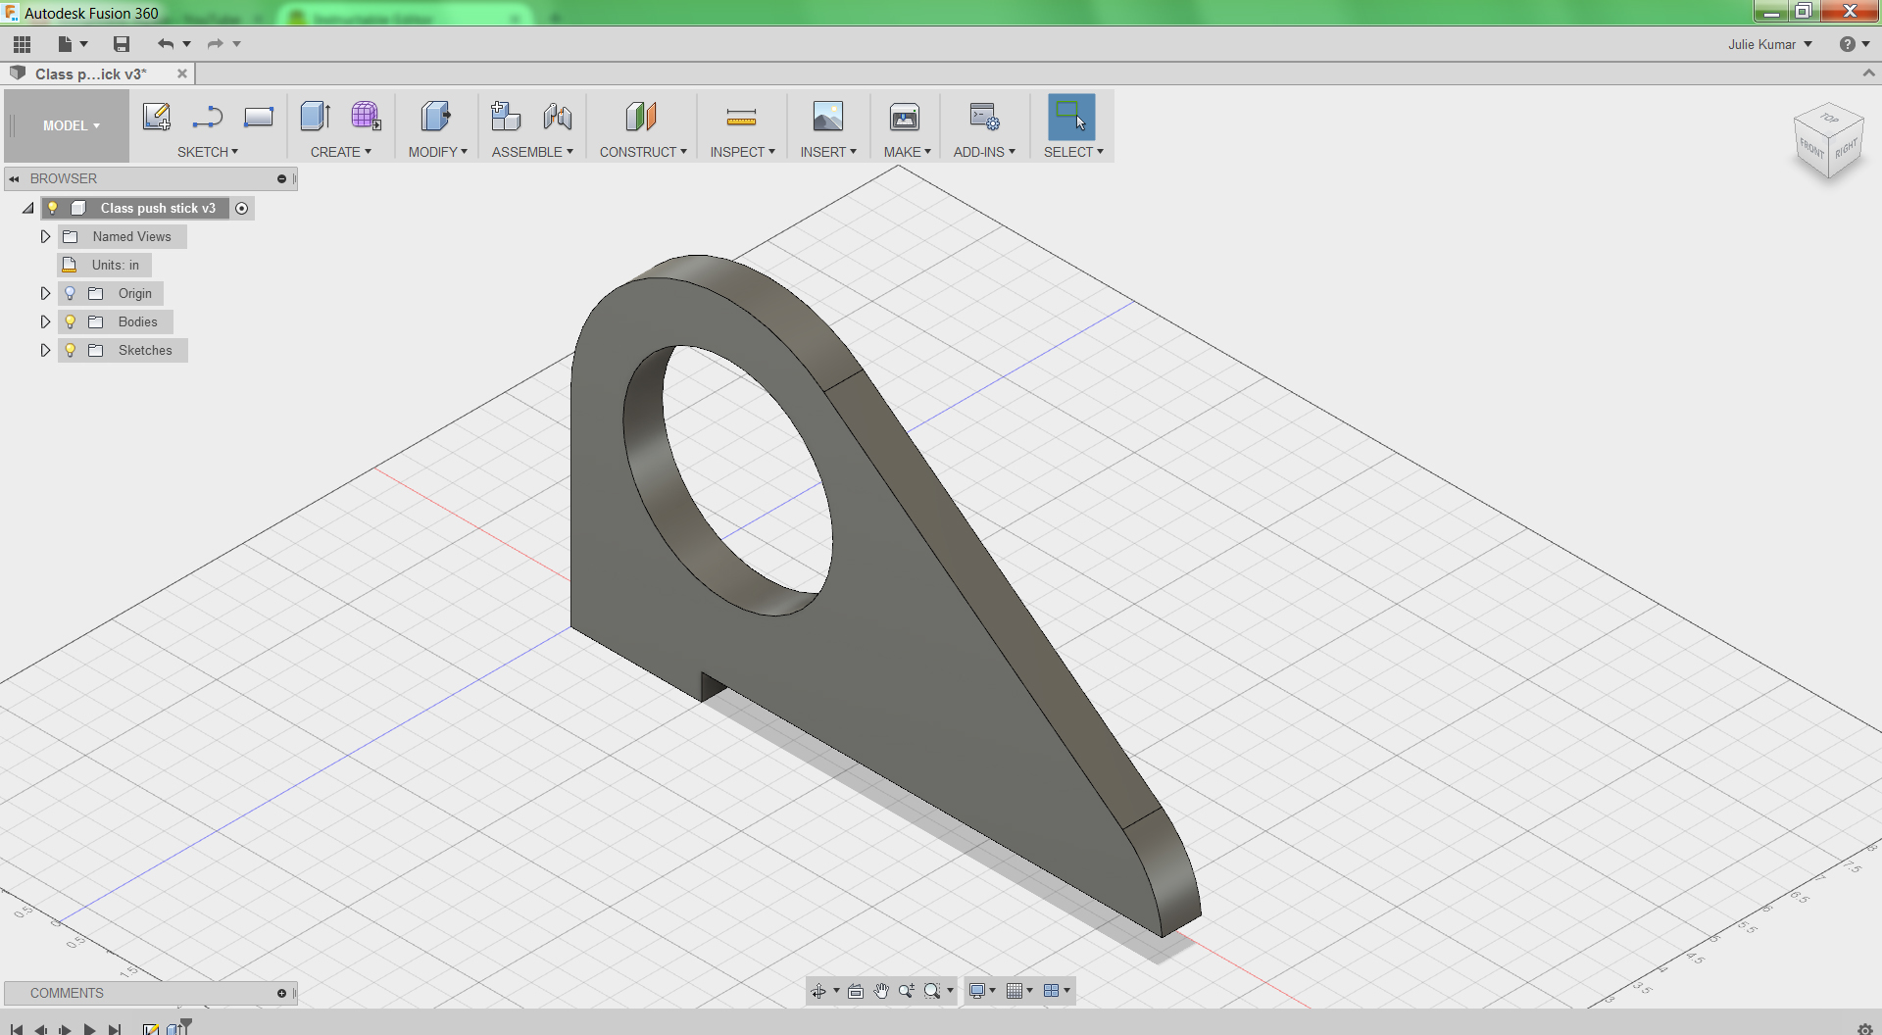Click the Zoom magnifier icon
The image size is (1882, 1035).
(907, 991)
